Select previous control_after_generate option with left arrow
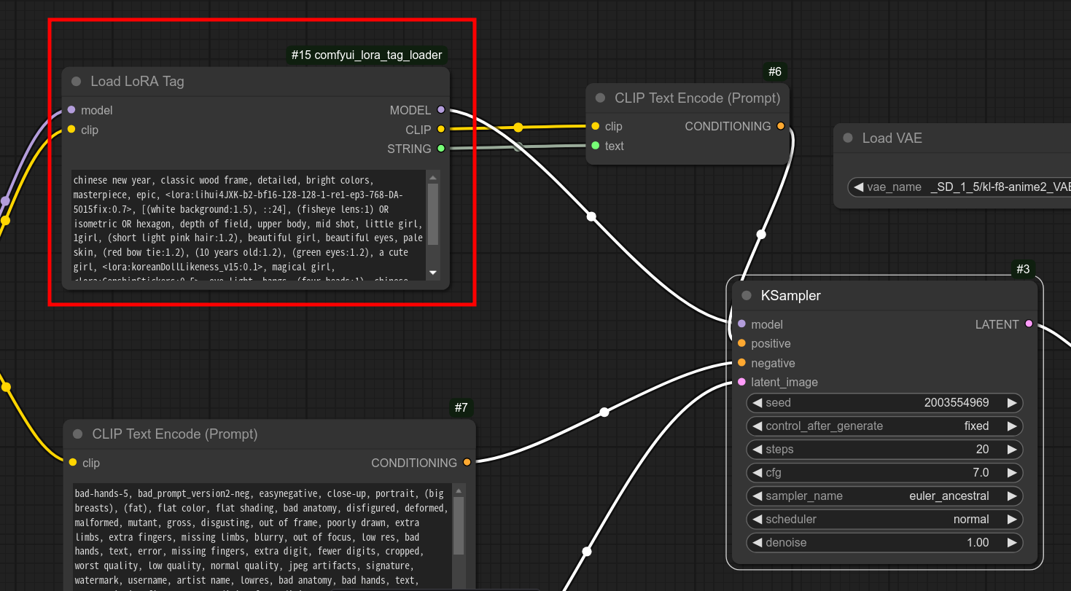Image resolution: width=1071 pixels, height=591 pixels. 757,426
